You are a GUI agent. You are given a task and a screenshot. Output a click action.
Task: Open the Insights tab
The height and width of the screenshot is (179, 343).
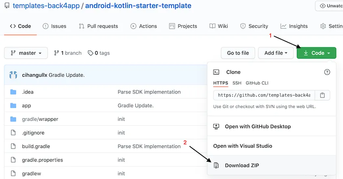click(x=294, y=26)
